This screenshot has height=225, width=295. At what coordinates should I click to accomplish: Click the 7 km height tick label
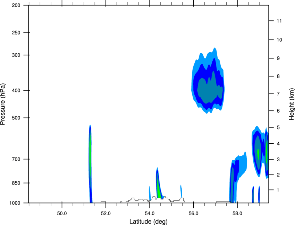tap(278, 94)
